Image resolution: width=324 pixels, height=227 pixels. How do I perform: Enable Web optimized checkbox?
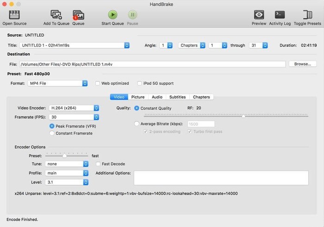coord(98,83)
